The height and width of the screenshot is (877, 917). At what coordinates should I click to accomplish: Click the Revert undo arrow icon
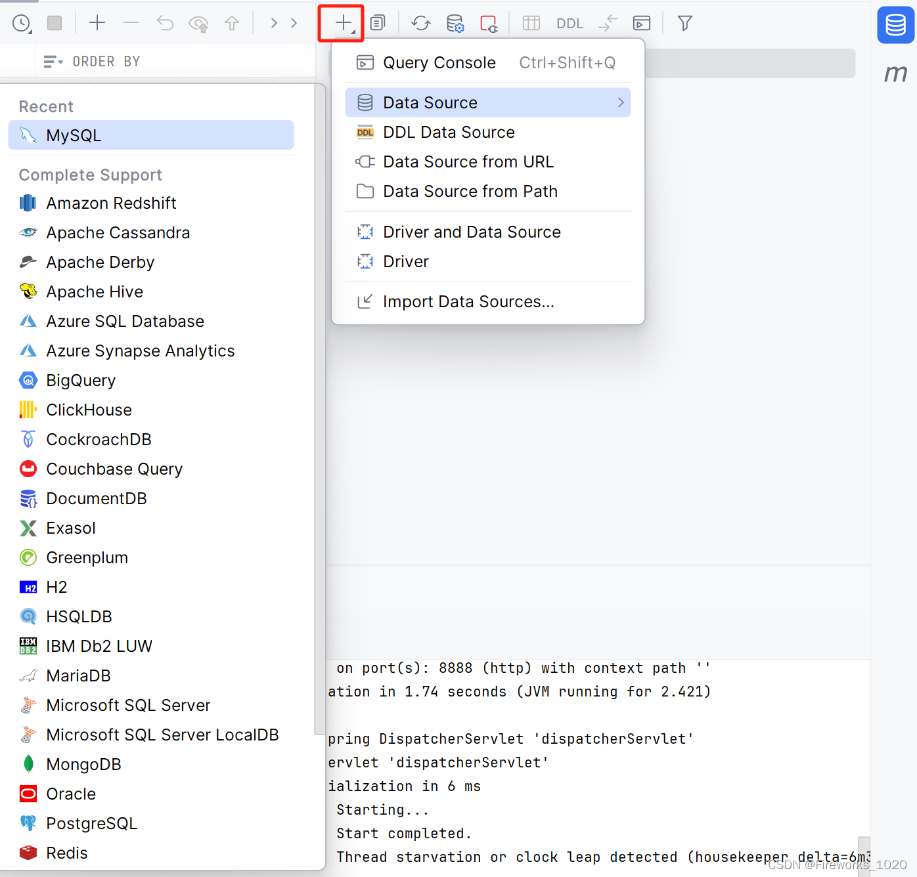click(x=165, y=24)
